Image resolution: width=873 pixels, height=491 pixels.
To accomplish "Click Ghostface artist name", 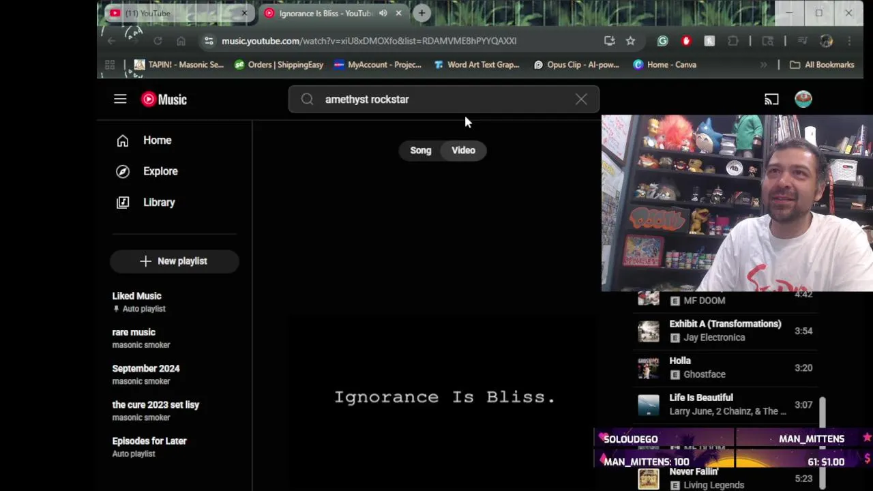I will point(704,374).
